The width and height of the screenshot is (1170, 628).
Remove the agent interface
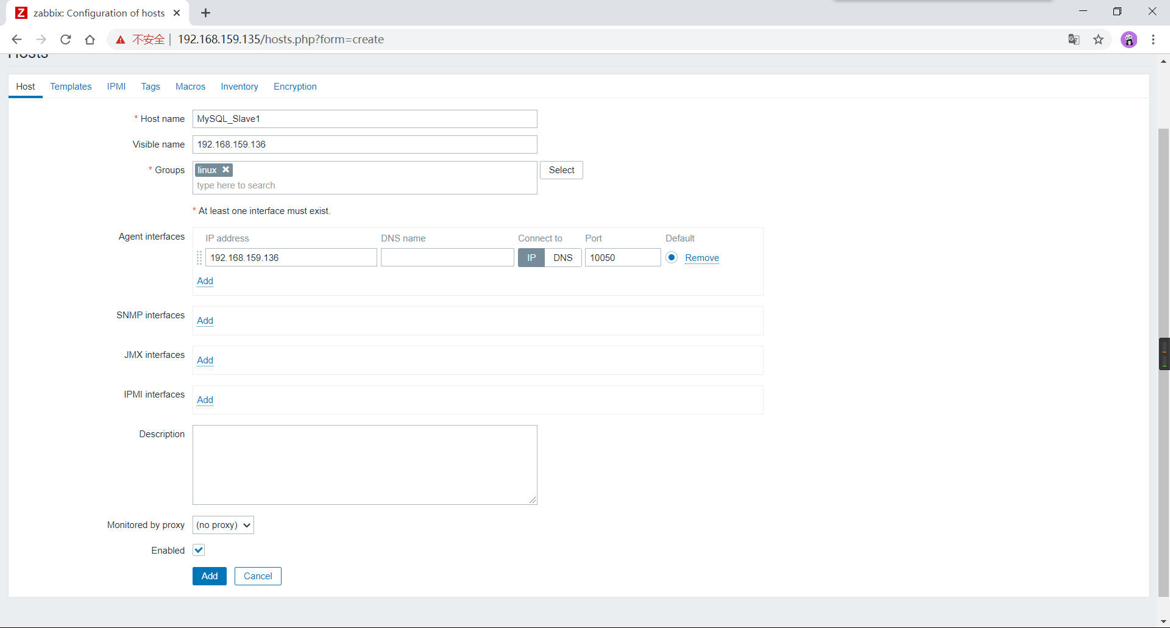702,258
